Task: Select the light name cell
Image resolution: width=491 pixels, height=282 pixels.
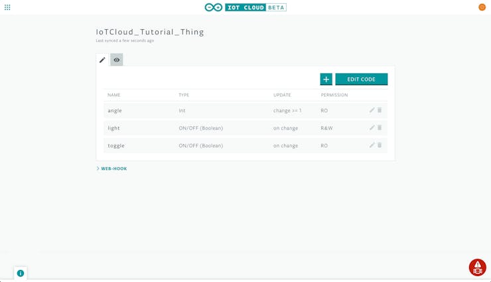Action: pos(113,128)
